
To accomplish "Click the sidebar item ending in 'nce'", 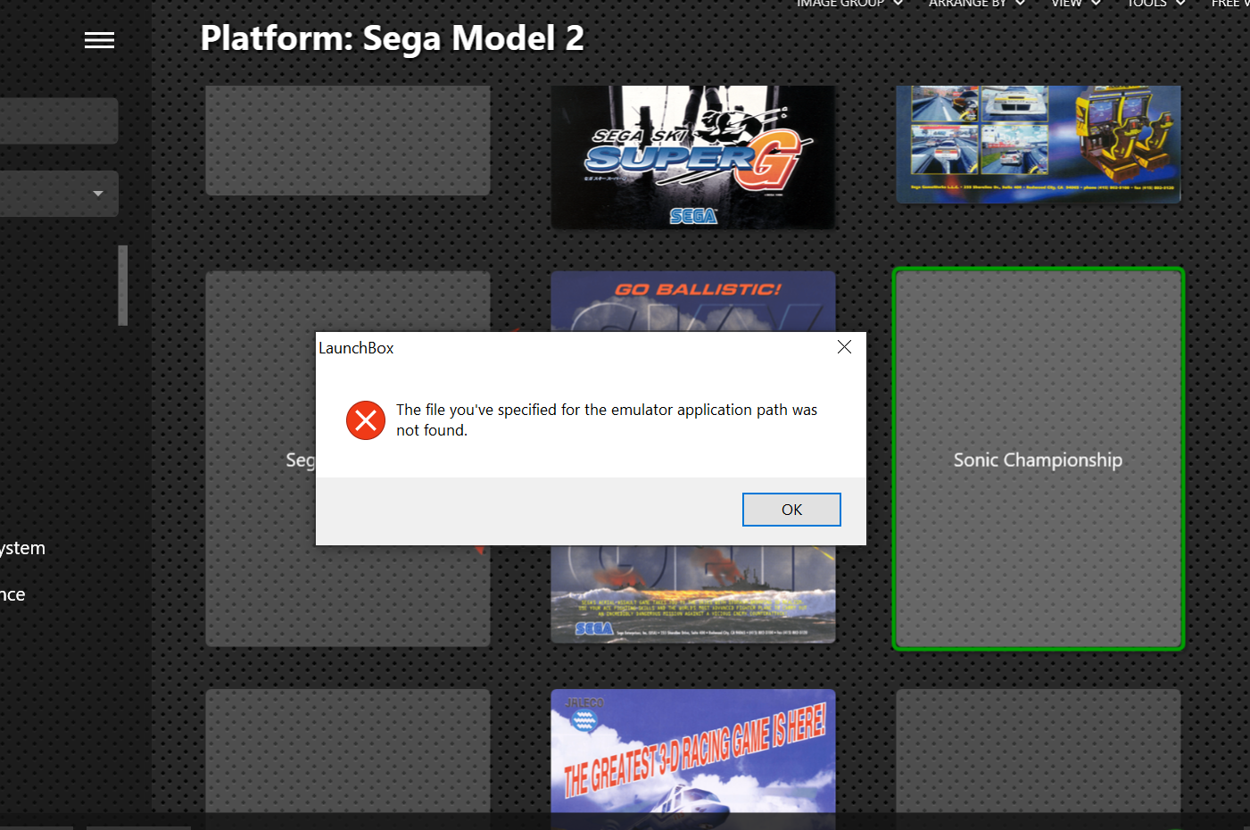I will pyautogui.click(x=12, y=594).
